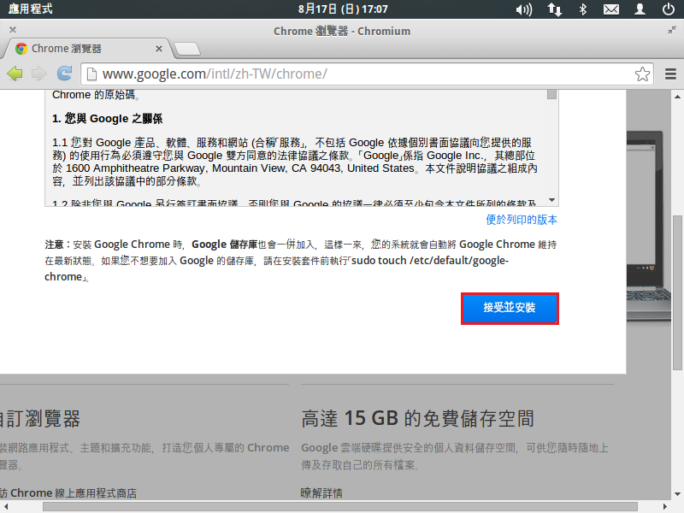684x513 pixels.
Task: Click the window resize icon in title bar
Action: [x=671, y=30]
